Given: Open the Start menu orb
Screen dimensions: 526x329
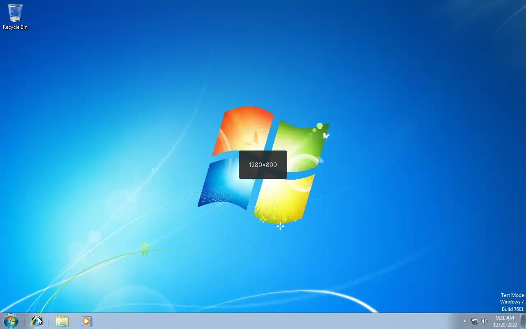Looking at the screenshot, I should pyautogui.click(x=11, y=321).
